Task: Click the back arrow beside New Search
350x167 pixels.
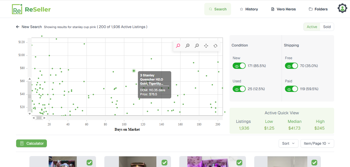Action: (x=18, y=27)
